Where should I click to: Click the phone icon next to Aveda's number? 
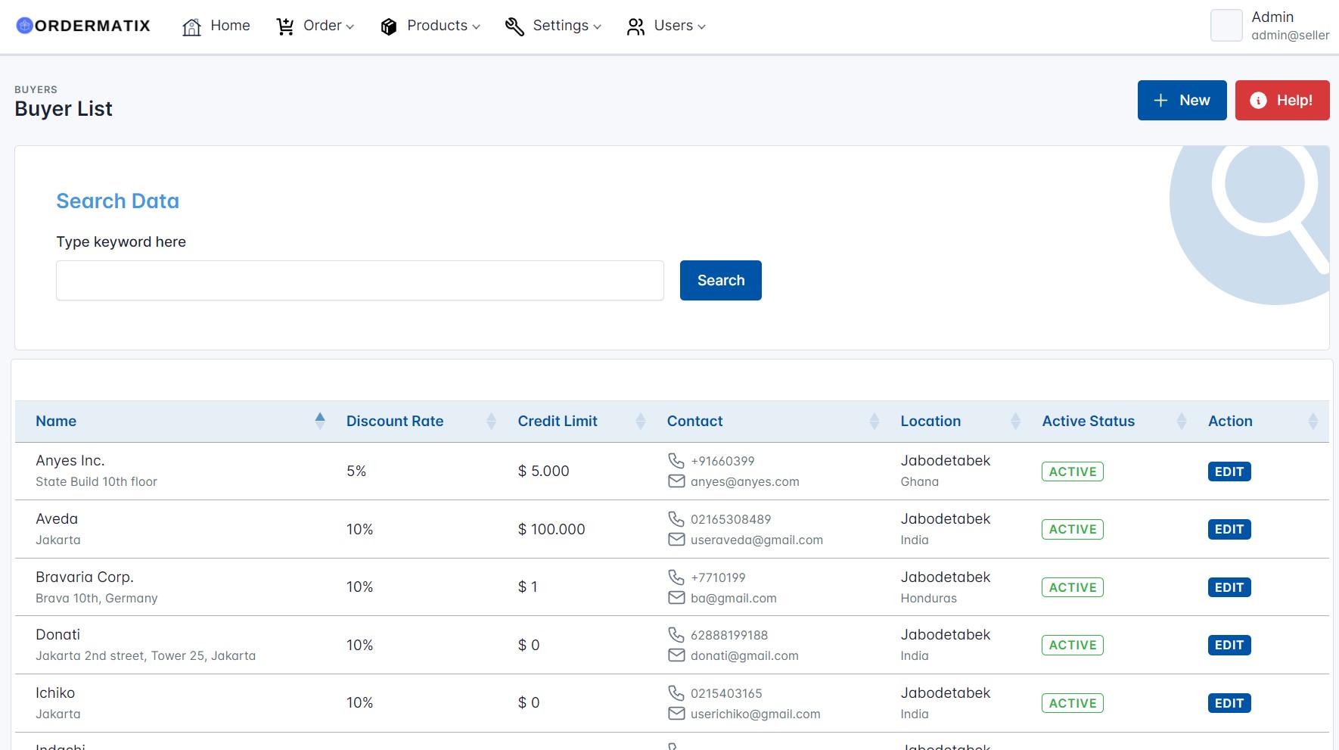point(675,518)
